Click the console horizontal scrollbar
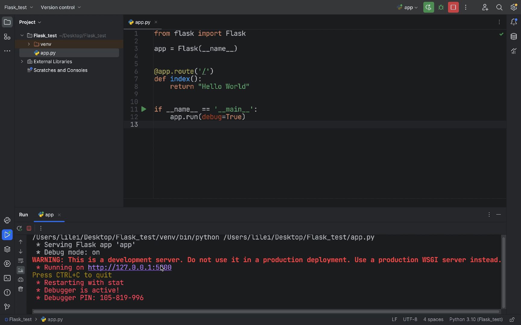The height and width of the screenshot is (325, 521). pyautogui.click(x=265, y=311)
